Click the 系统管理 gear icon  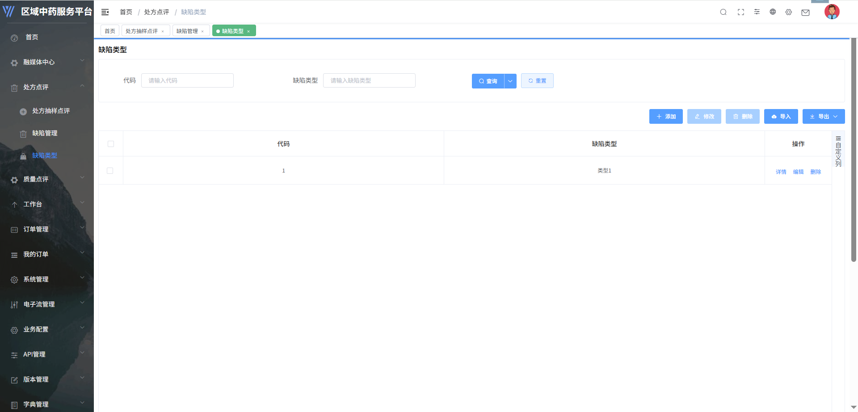(x=14, y=280)
